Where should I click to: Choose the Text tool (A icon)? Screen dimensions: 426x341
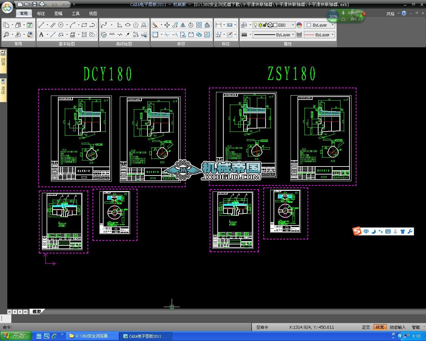tap(41, 35)
